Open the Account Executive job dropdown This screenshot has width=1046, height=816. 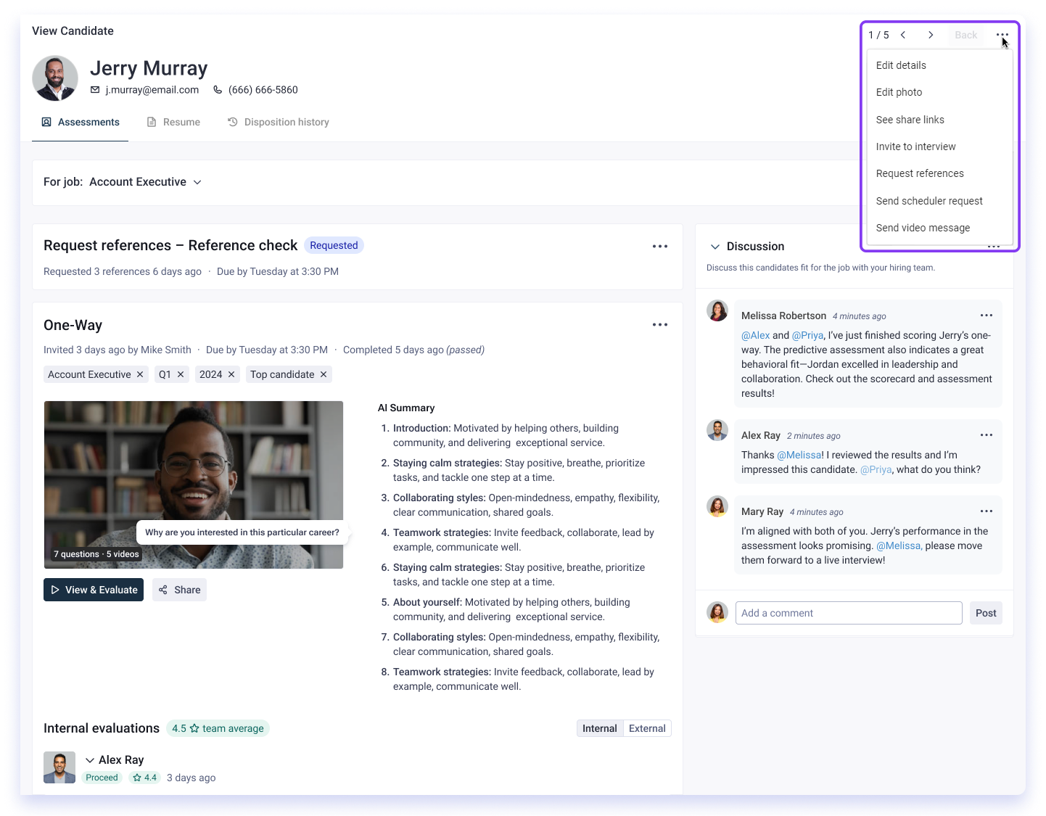(x=145, y=182)
